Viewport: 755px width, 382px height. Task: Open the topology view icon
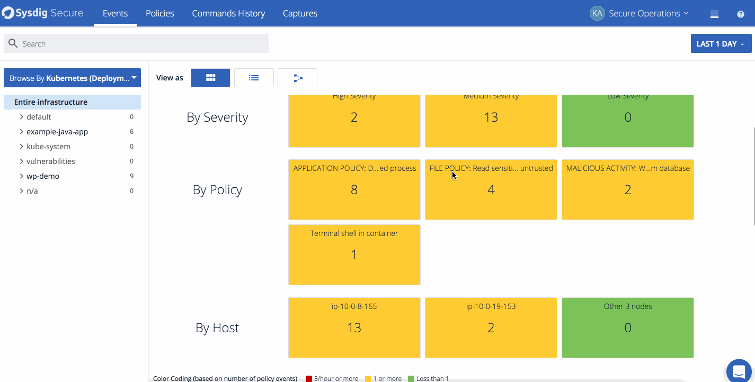[x=297, y=77]
